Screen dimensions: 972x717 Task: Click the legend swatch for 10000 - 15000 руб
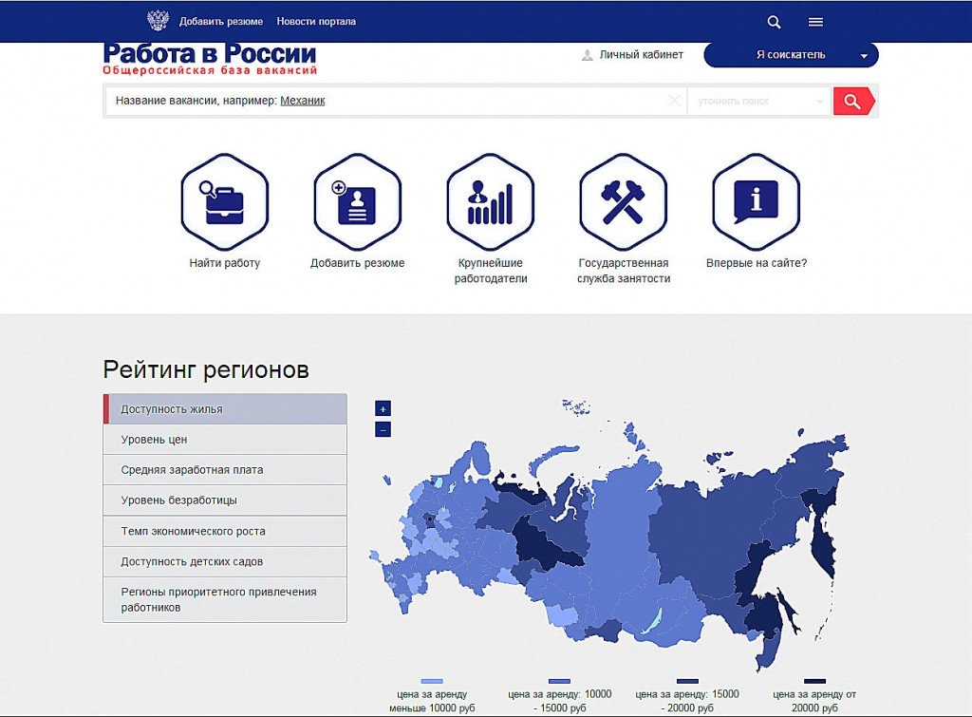click(560, 681)
